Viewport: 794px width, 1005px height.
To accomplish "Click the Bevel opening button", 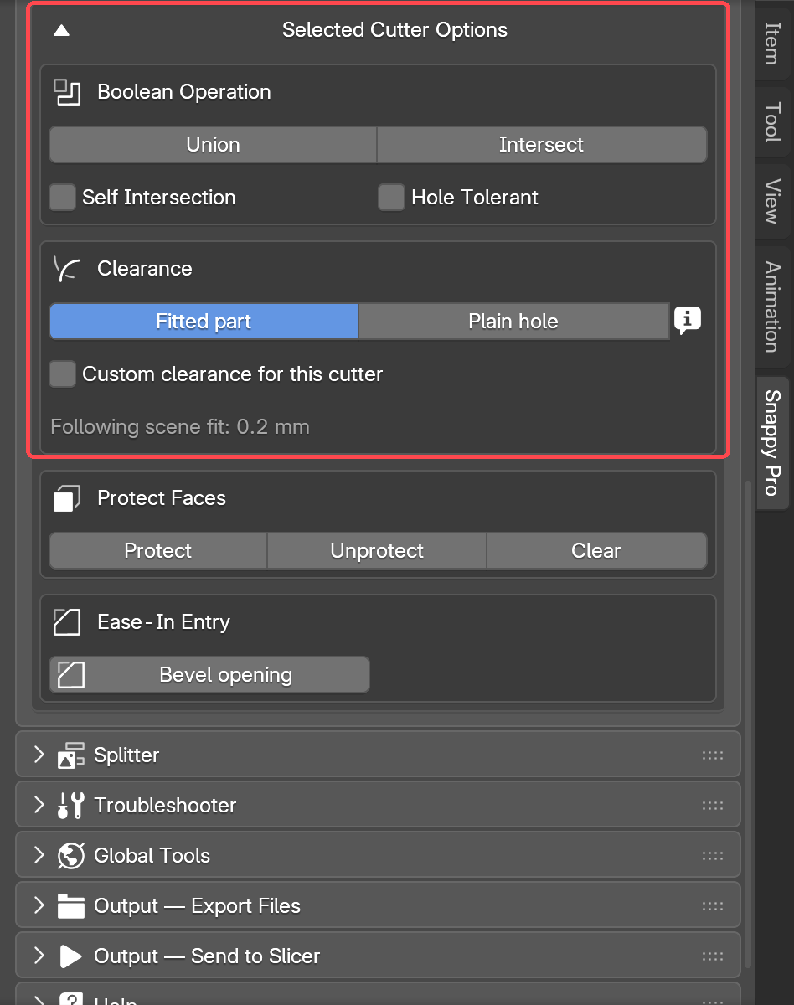I will tap(209, 675).
